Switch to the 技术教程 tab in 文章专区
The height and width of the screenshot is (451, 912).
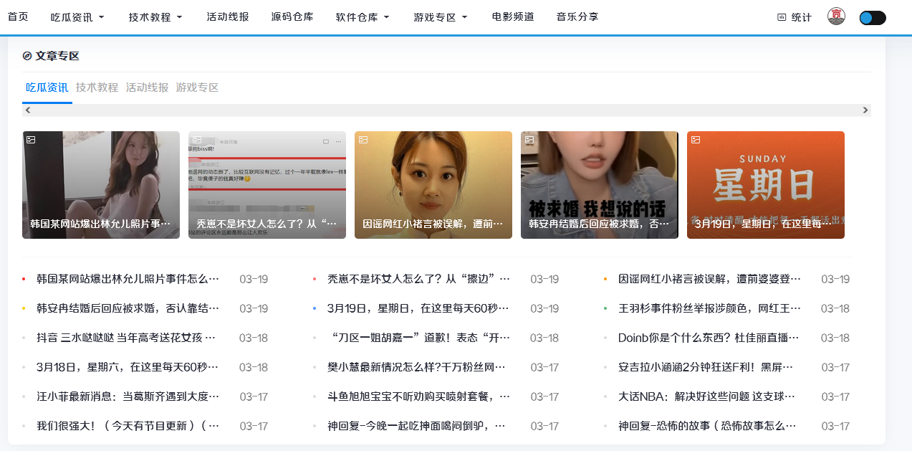pos(97,87)
